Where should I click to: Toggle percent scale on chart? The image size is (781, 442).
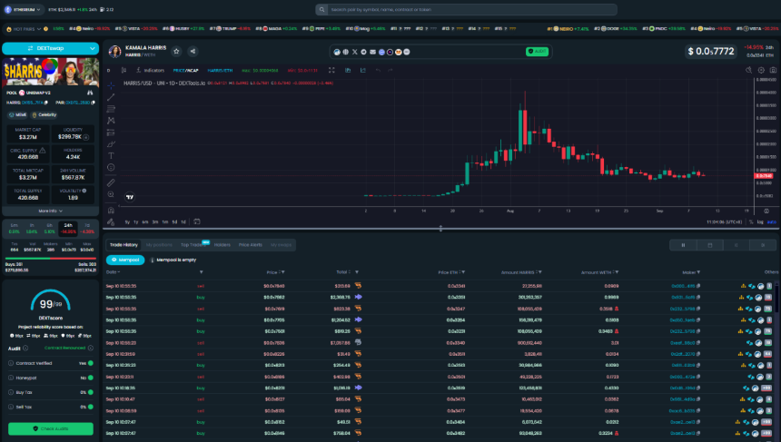pos(751,222)
